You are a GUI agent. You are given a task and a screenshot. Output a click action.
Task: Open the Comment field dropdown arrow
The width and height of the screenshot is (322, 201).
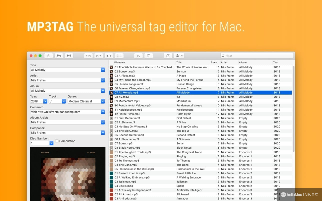tap(103, 112)
